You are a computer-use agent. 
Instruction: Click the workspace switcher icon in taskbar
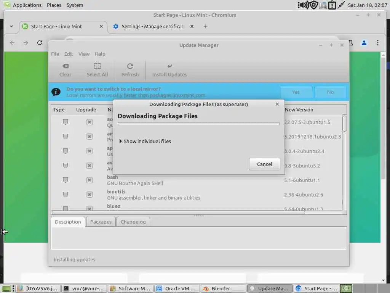click(x=346, y=288)
